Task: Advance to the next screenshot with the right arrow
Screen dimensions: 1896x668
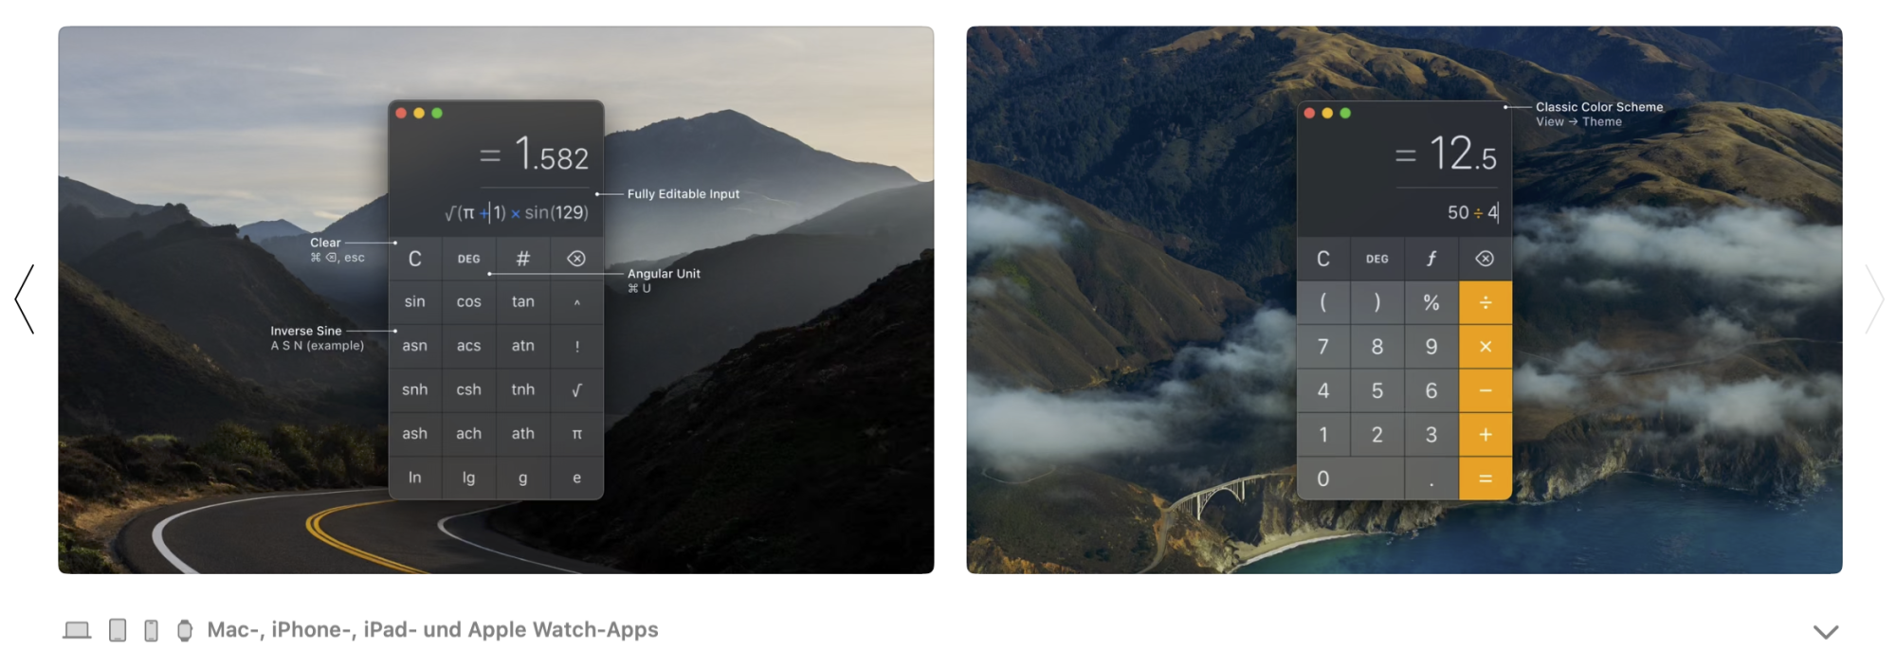Action: pos(1874,299)
